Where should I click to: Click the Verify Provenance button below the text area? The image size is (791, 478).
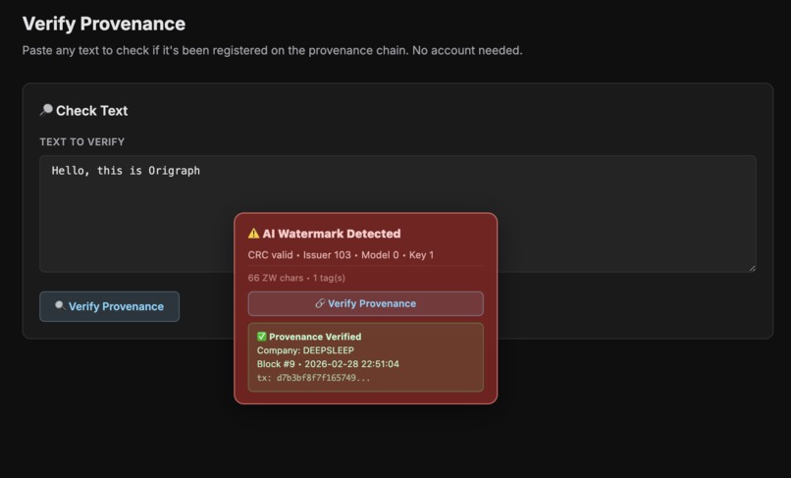tap(109, 306)
